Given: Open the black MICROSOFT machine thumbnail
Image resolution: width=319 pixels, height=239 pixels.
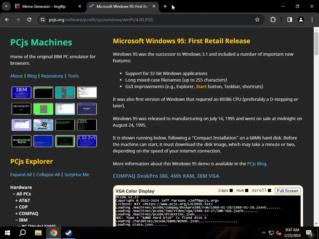Looking at the screenshot, I should [21, 109].
